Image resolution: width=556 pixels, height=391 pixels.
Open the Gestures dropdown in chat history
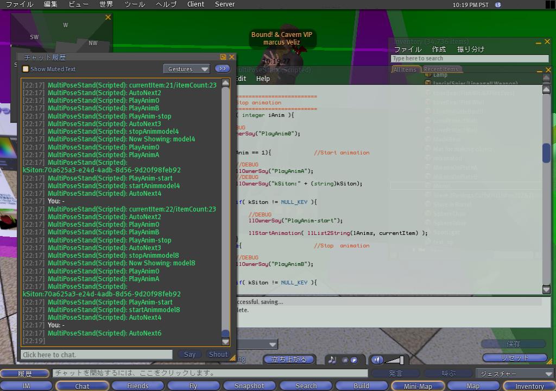(187, 69)
